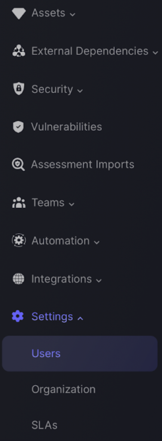This screenshot has height=441, width=162.
Task: Select Organization under Settings
Action: click(64, 389)
